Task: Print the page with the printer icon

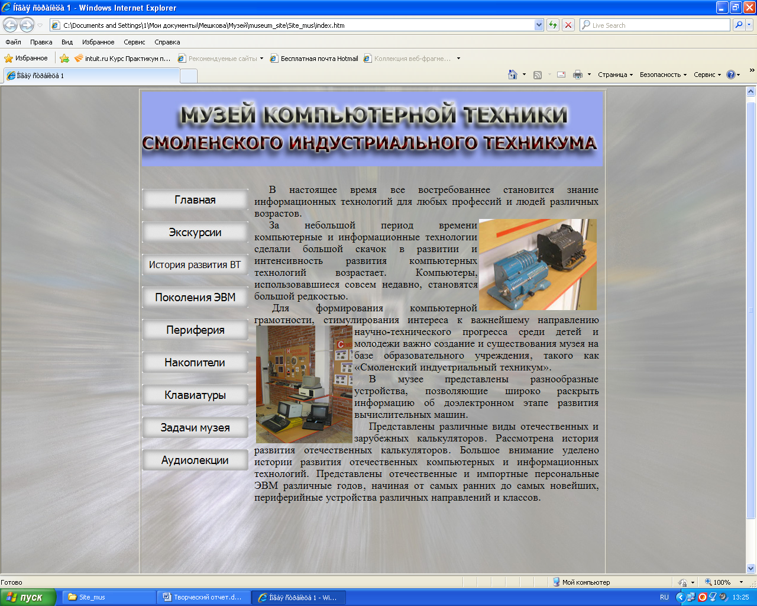Action: 578,75
